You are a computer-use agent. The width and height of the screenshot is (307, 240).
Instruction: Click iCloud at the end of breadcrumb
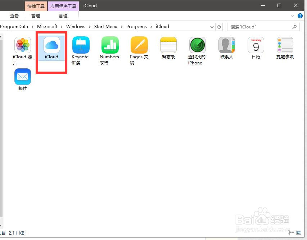[162, 27]
